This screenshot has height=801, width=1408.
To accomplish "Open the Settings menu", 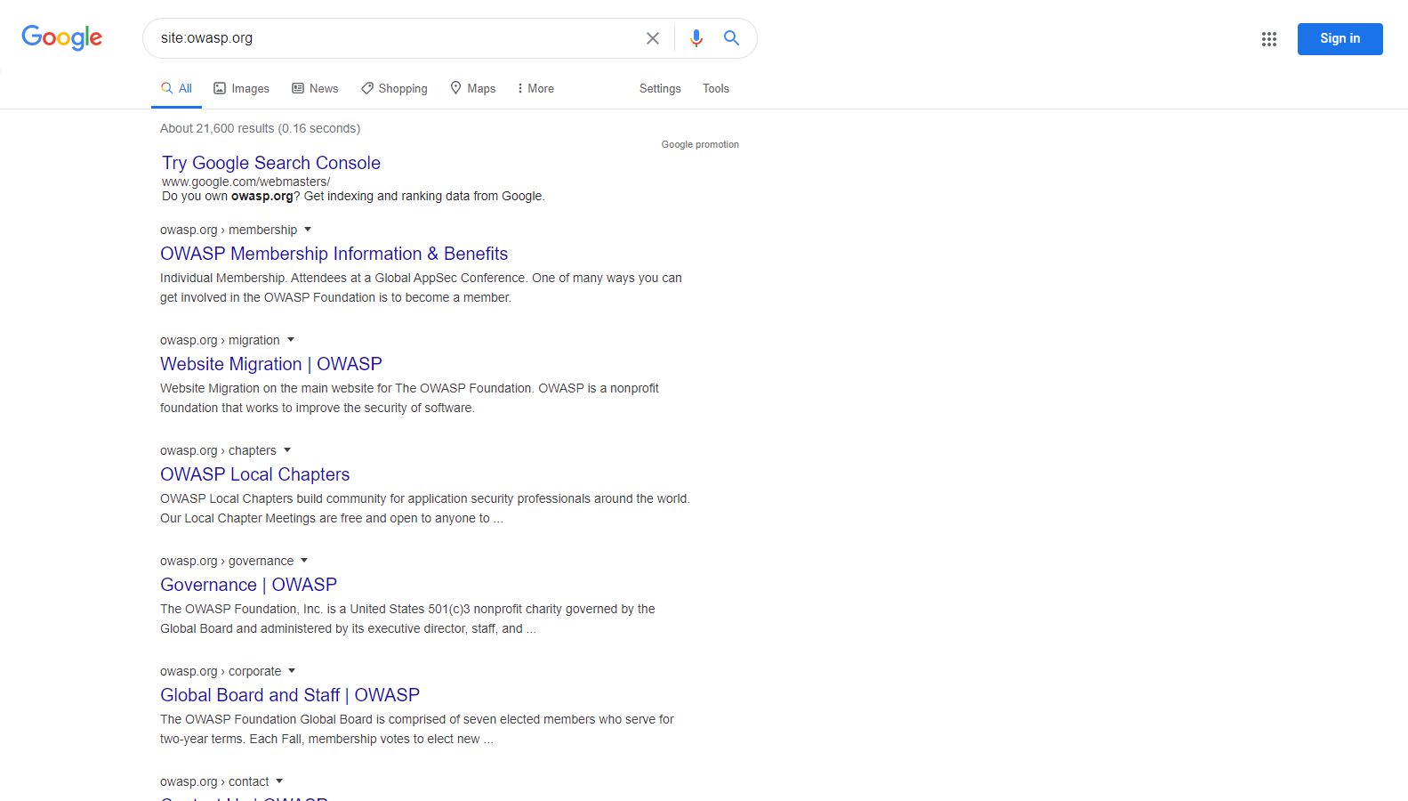I will click(659, 89).
